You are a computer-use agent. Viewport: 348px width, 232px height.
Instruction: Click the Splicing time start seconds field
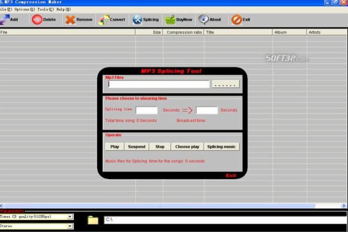(147, 110)
